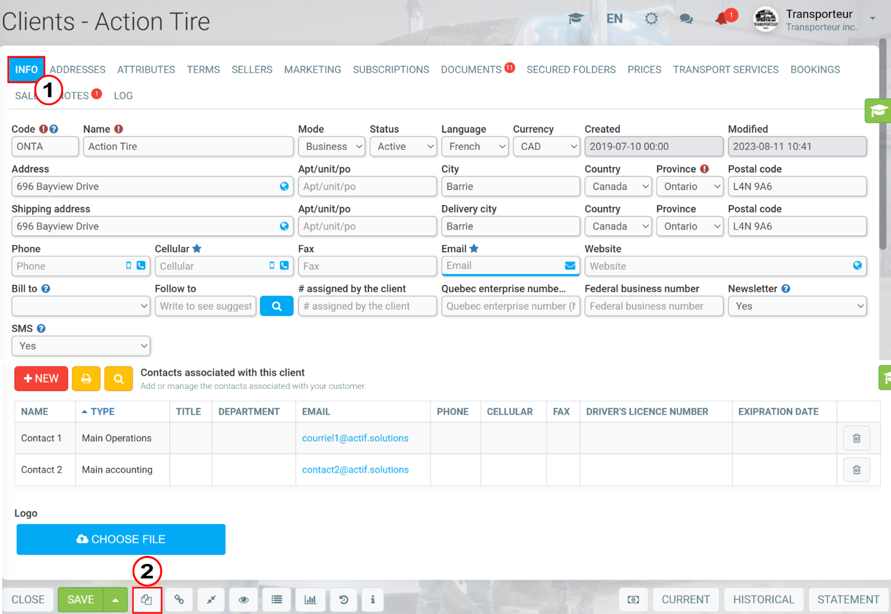This screenshot has height=614, width=891.
Task: Click the yellow print contacts button
Action: [86, 379]
